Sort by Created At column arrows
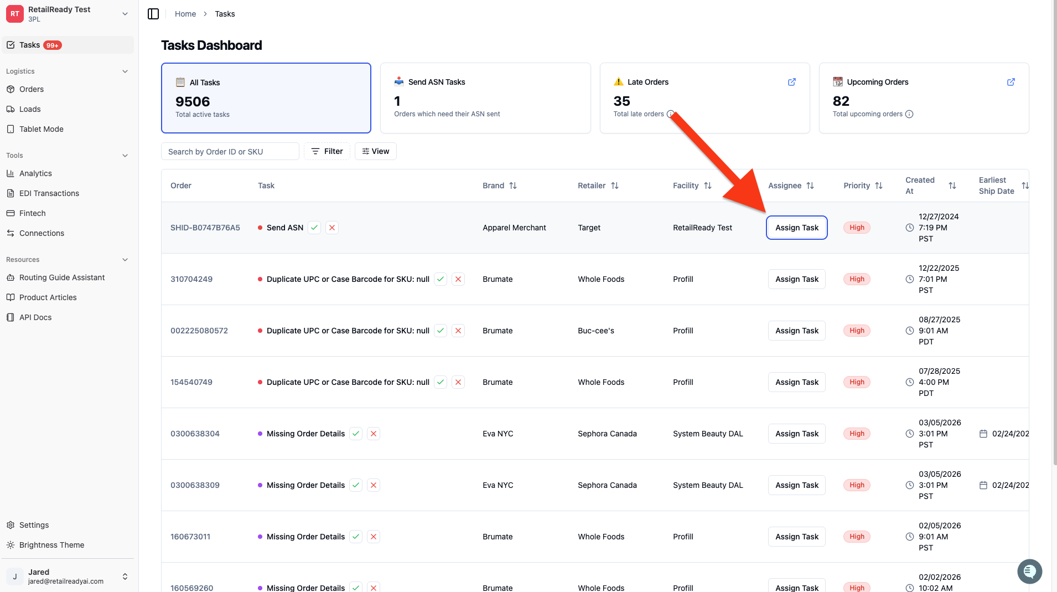 click(952, 186)
